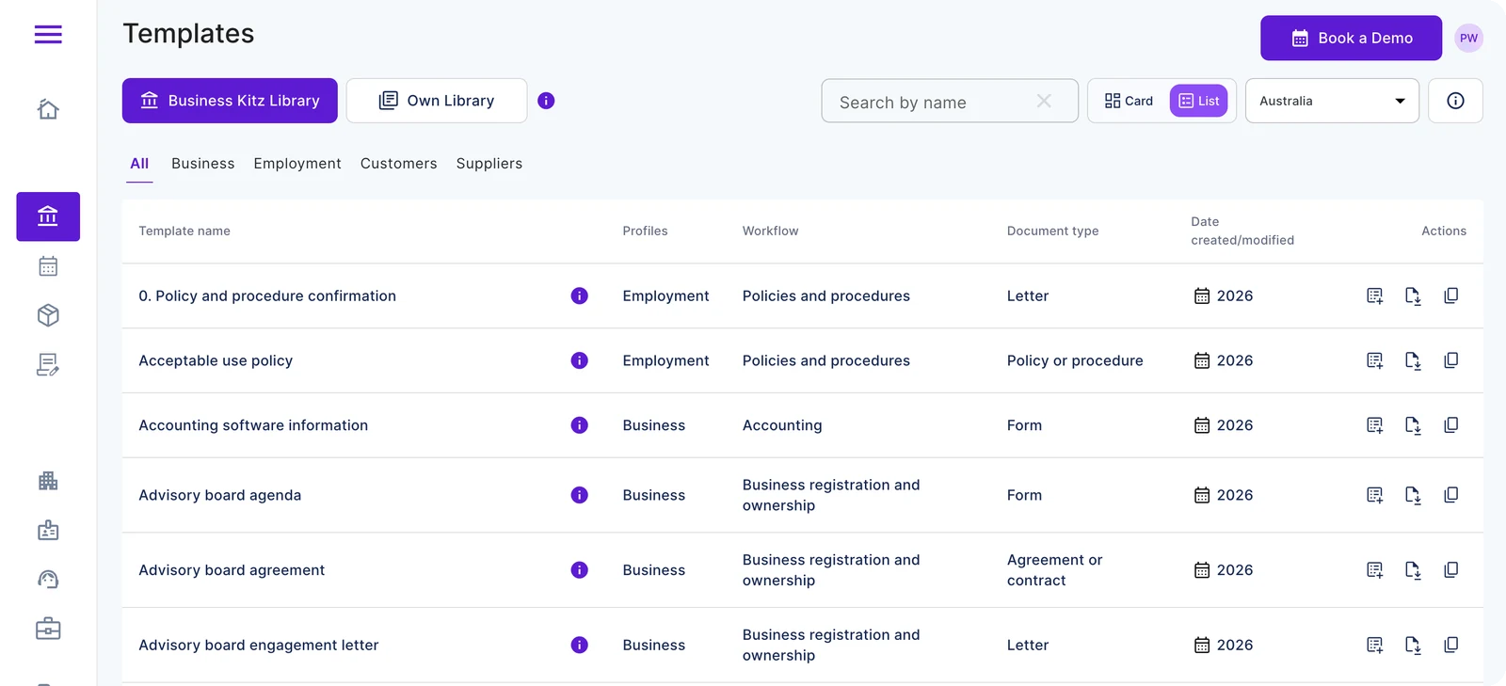Click the 'Date created/modified' column header
This screenshot has height=686, width=1506.
click(1242, 231)
